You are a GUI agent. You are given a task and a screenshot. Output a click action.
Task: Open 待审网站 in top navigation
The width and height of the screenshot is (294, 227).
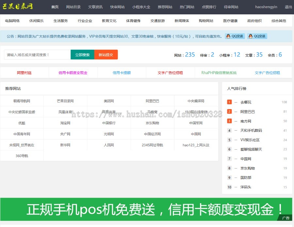pos(231,7)
